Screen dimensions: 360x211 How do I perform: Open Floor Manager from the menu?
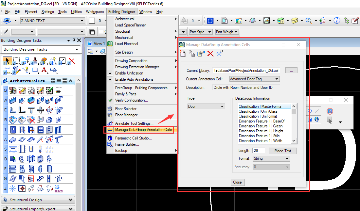[x=128, y=115]
